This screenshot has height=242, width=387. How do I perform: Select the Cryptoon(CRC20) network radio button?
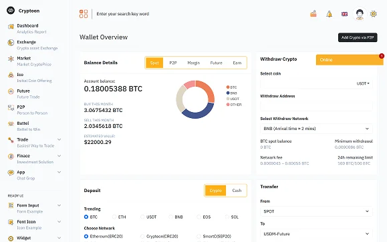pos(142,237)
